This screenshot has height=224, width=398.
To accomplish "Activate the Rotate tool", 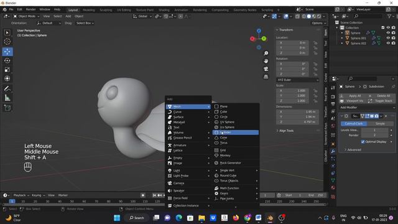I will click(7, 60).
